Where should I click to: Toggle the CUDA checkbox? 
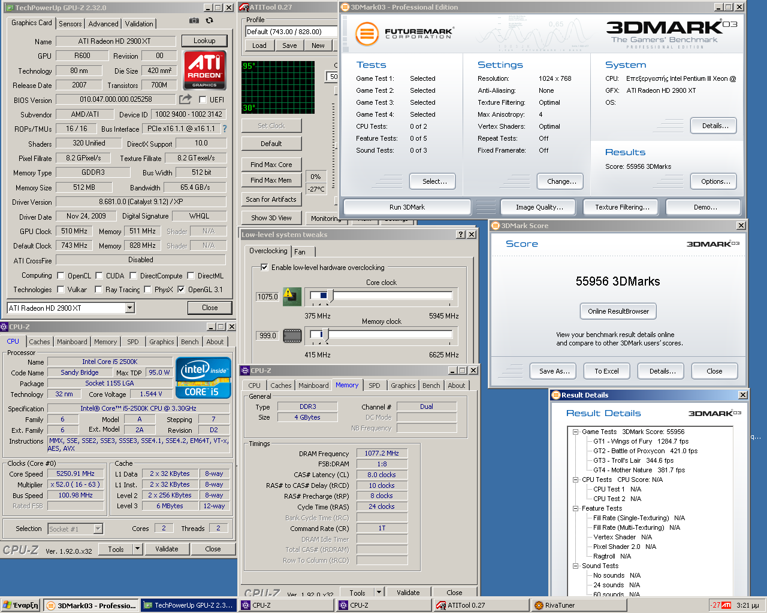pos(99,276)
